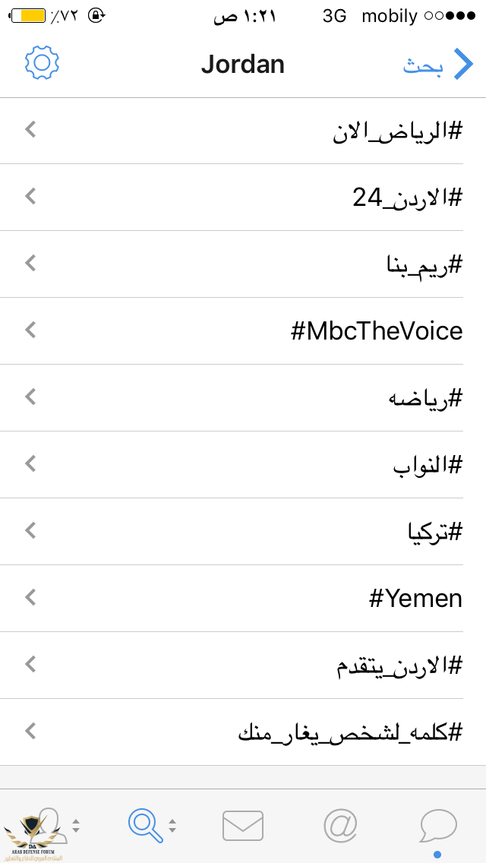
Task: Tap the Jordan title header
Action: pyautogui.click(x=243, y=64)
